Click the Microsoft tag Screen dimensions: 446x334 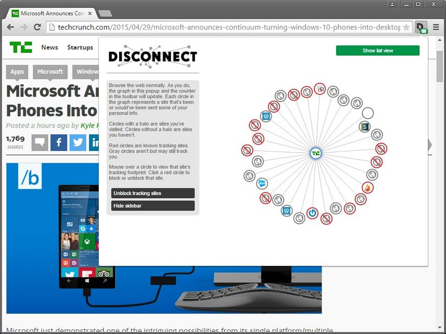click(x=50, y=72)
